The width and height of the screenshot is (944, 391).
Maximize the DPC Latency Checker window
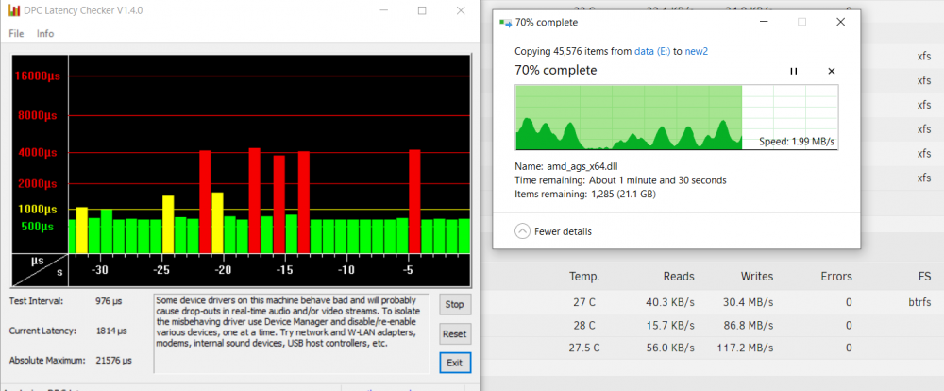click(x=422, y=10)
